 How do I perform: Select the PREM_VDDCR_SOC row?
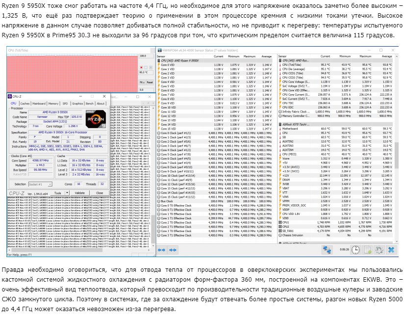[335, 206]
